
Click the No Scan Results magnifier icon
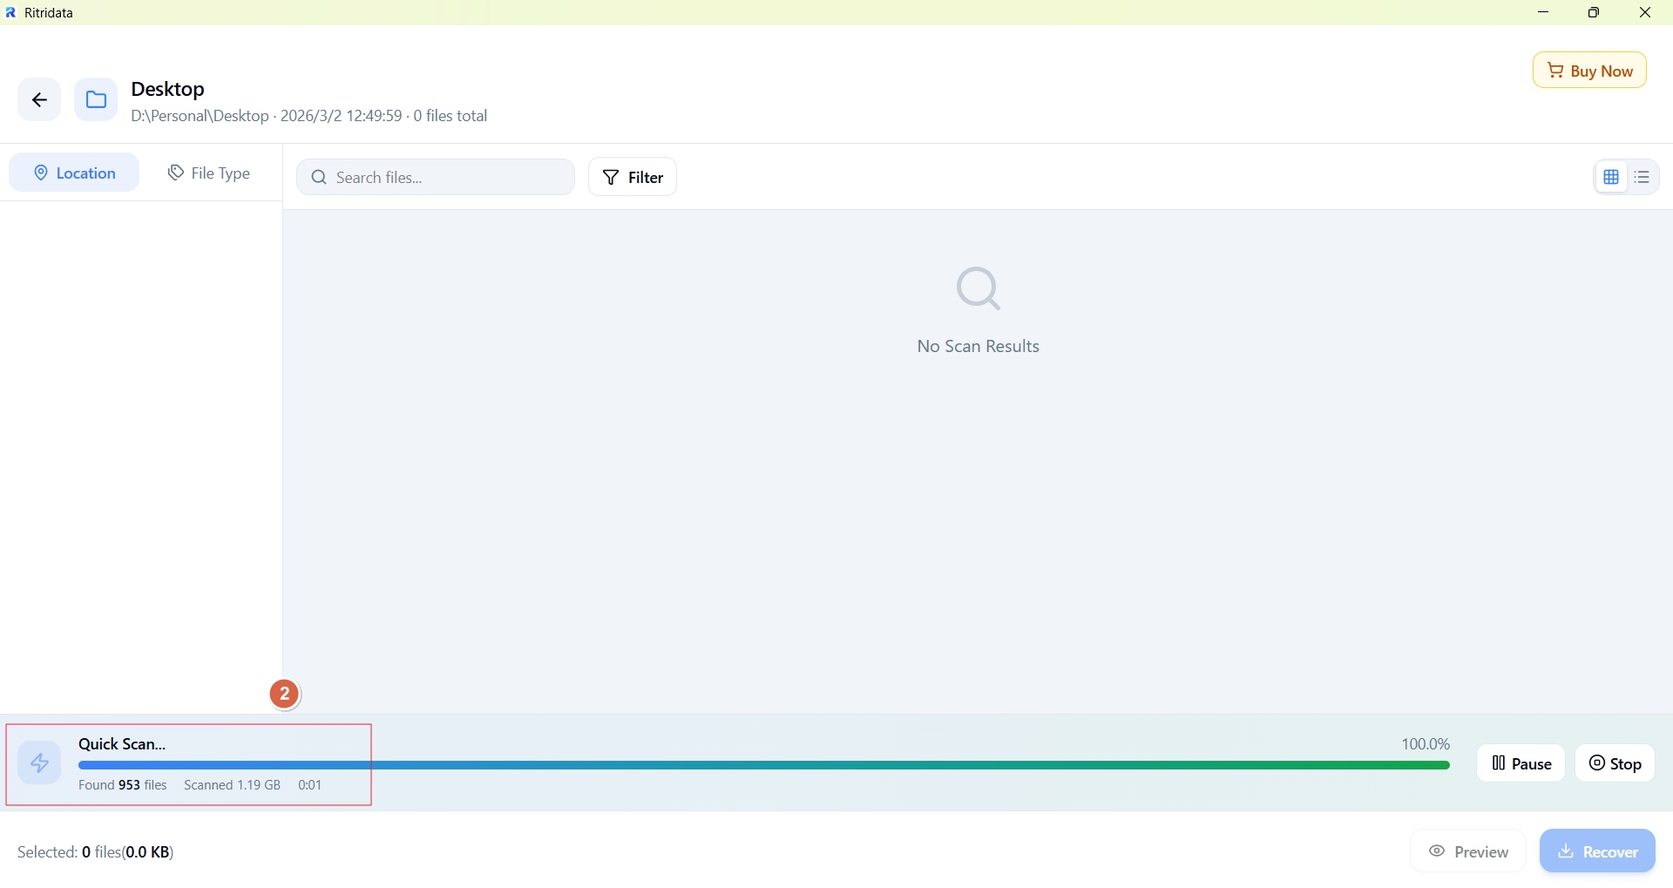979,289
